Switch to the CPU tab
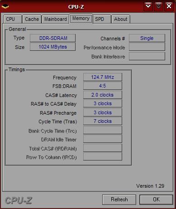 click(13, 19)
